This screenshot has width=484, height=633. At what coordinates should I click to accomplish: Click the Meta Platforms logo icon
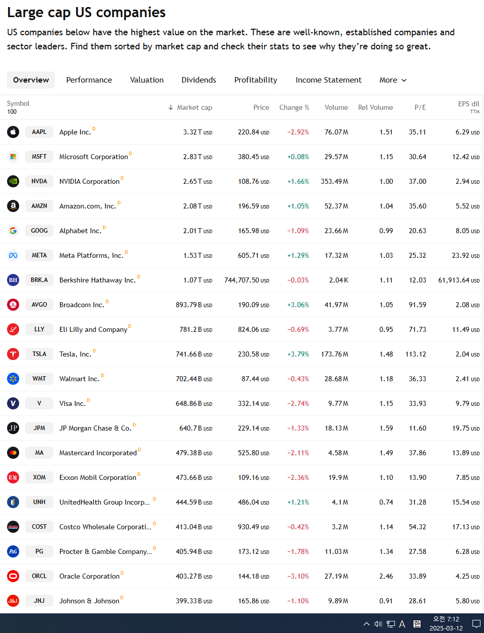[13, 255]
